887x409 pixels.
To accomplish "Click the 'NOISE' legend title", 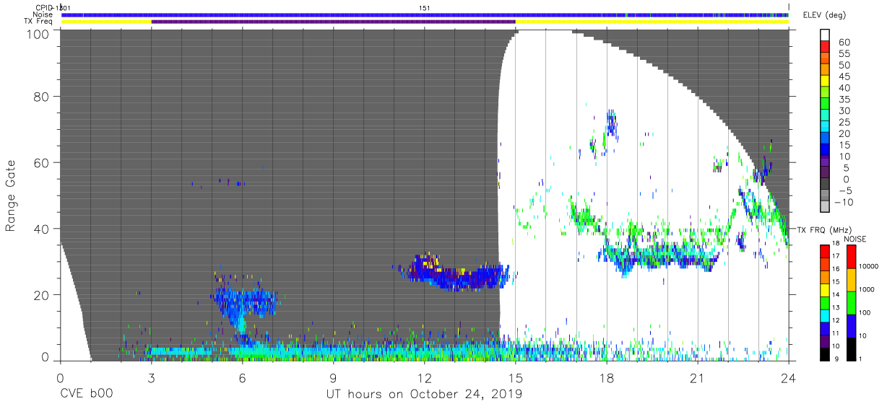I will coord(854,239).
